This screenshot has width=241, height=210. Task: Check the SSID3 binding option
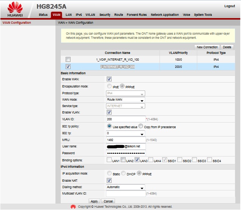194,160
